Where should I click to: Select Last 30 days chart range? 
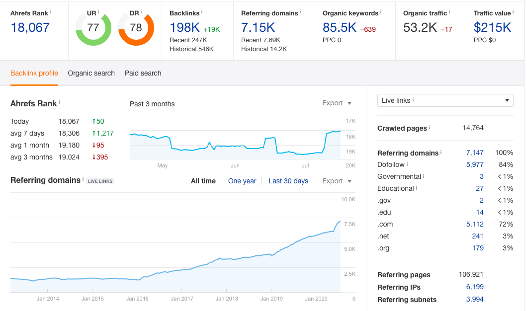(288, 181)
